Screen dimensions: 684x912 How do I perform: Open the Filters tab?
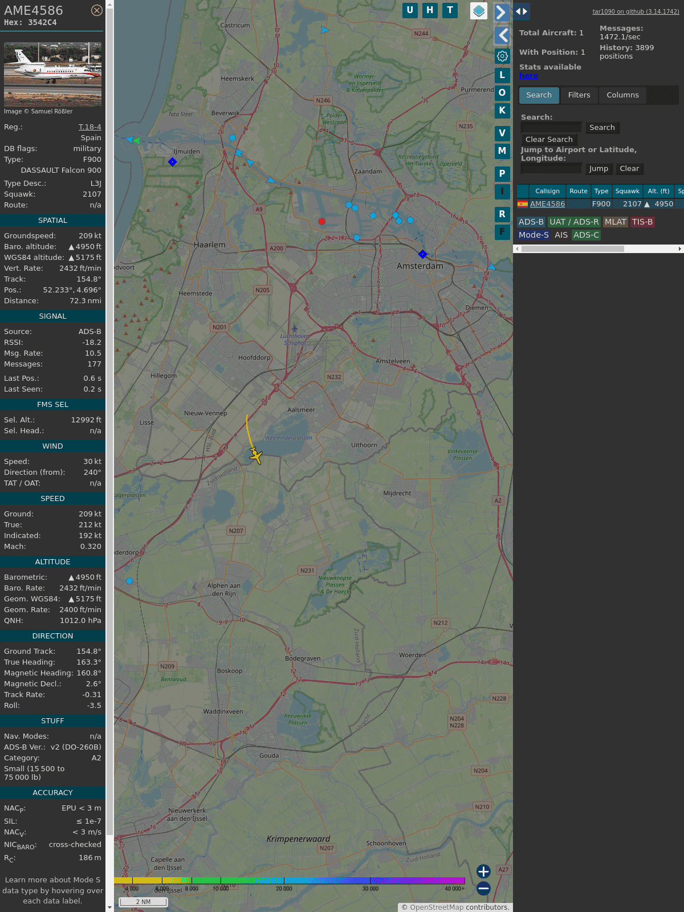(579, 95)
